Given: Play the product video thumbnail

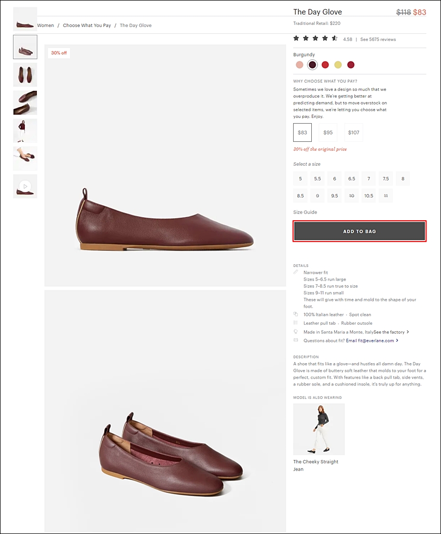Looking at the screenshot, I should (25, 186).
